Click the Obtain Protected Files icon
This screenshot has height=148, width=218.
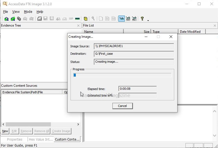pos(86,19)
